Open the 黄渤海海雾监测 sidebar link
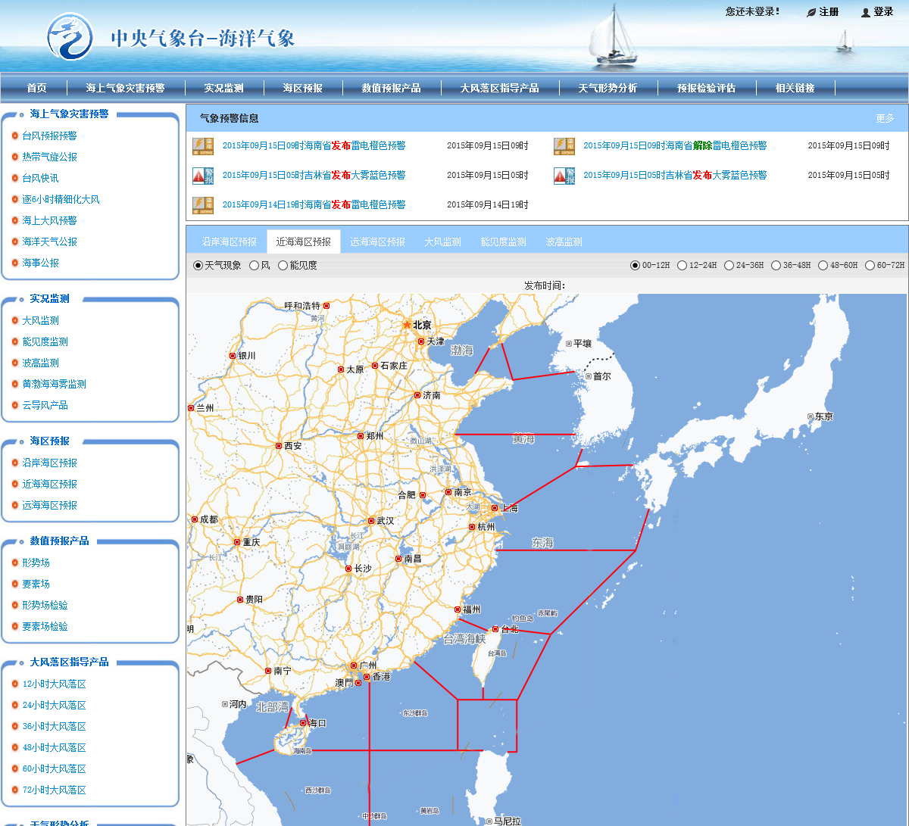Screen dimensions: 909x826 (54, 385)
